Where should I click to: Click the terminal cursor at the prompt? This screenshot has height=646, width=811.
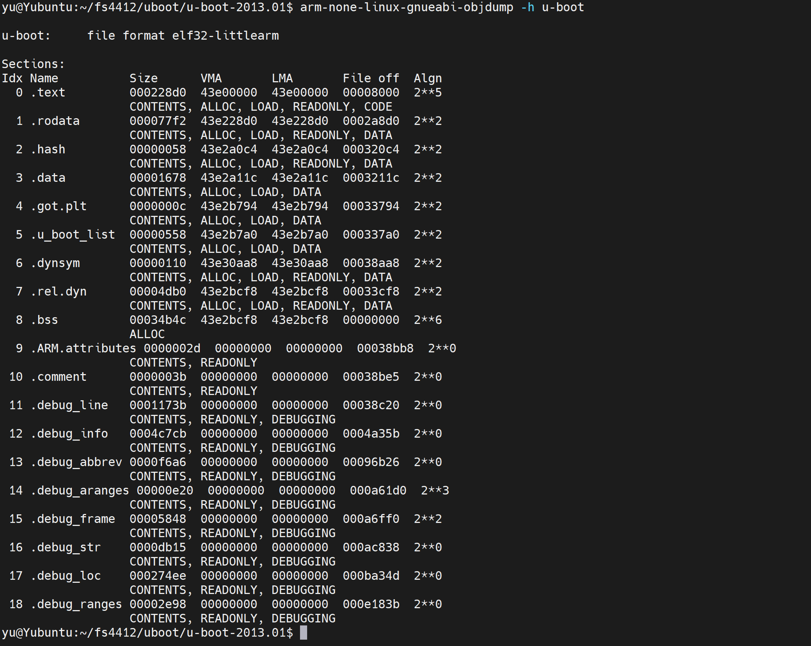303,633
